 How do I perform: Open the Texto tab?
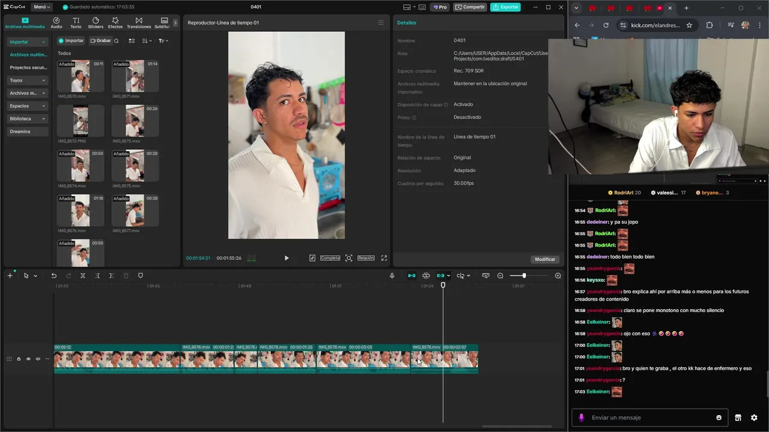click(x=76, y=23)
